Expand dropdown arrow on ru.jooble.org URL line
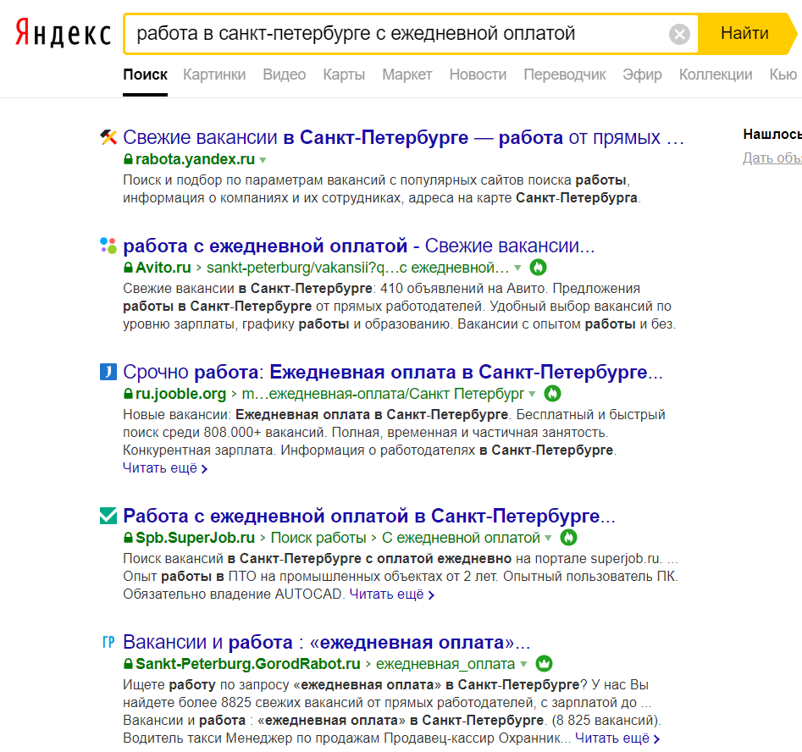This screenshot has width=802, height=752. [532, 394]
